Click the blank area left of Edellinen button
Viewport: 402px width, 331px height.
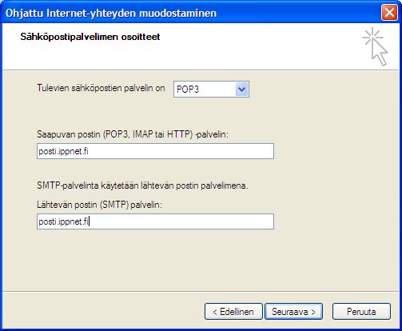tap(102, 311)
